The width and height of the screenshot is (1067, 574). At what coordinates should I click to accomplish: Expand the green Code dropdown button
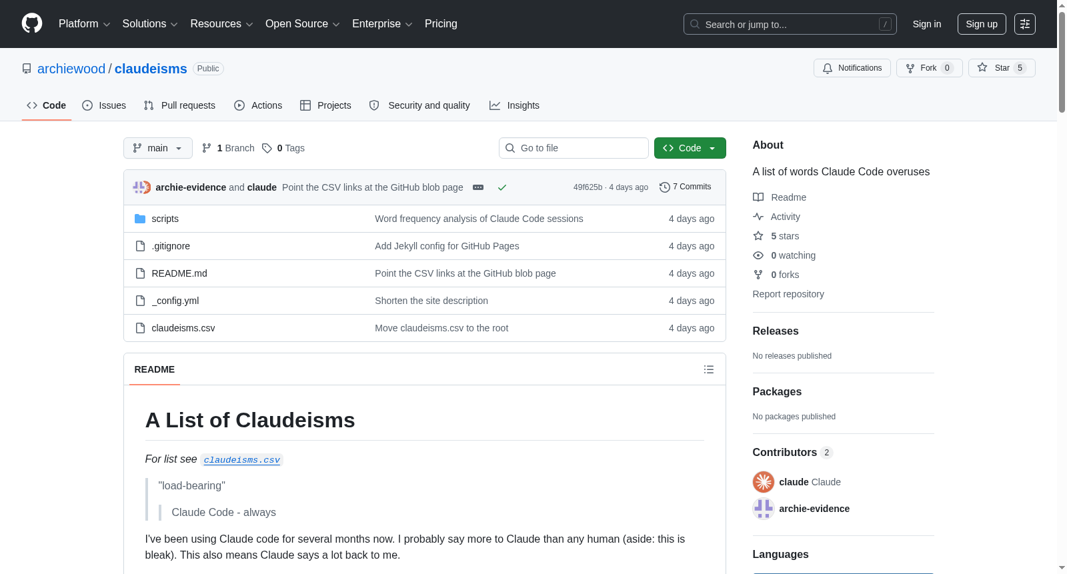click(690, 148)
